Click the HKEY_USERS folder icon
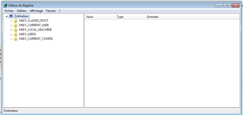 click(x=16, y=34)
